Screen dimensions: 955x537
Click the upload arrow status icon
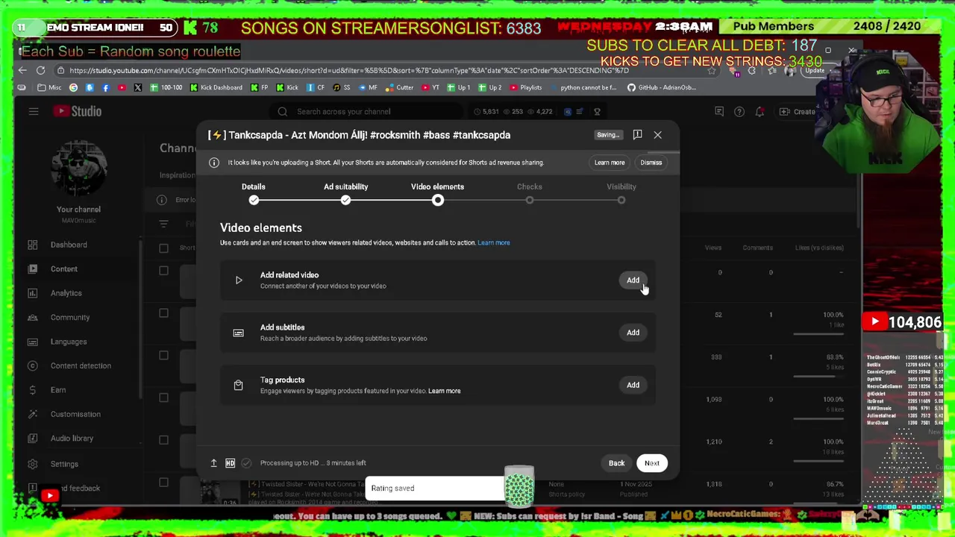click(213, 463)
